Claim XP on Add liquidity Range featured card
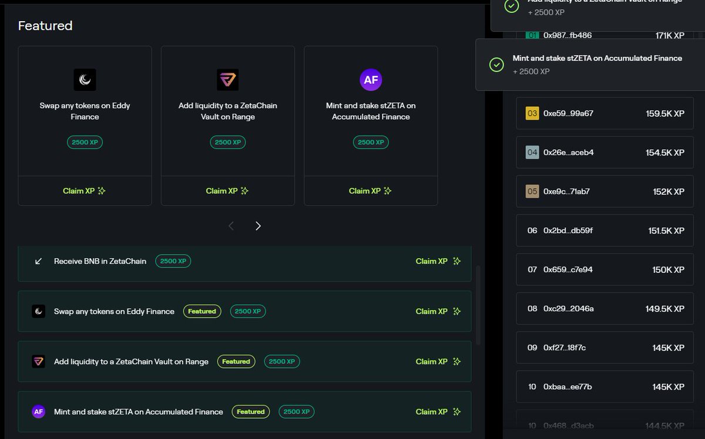 pos(228,191)
